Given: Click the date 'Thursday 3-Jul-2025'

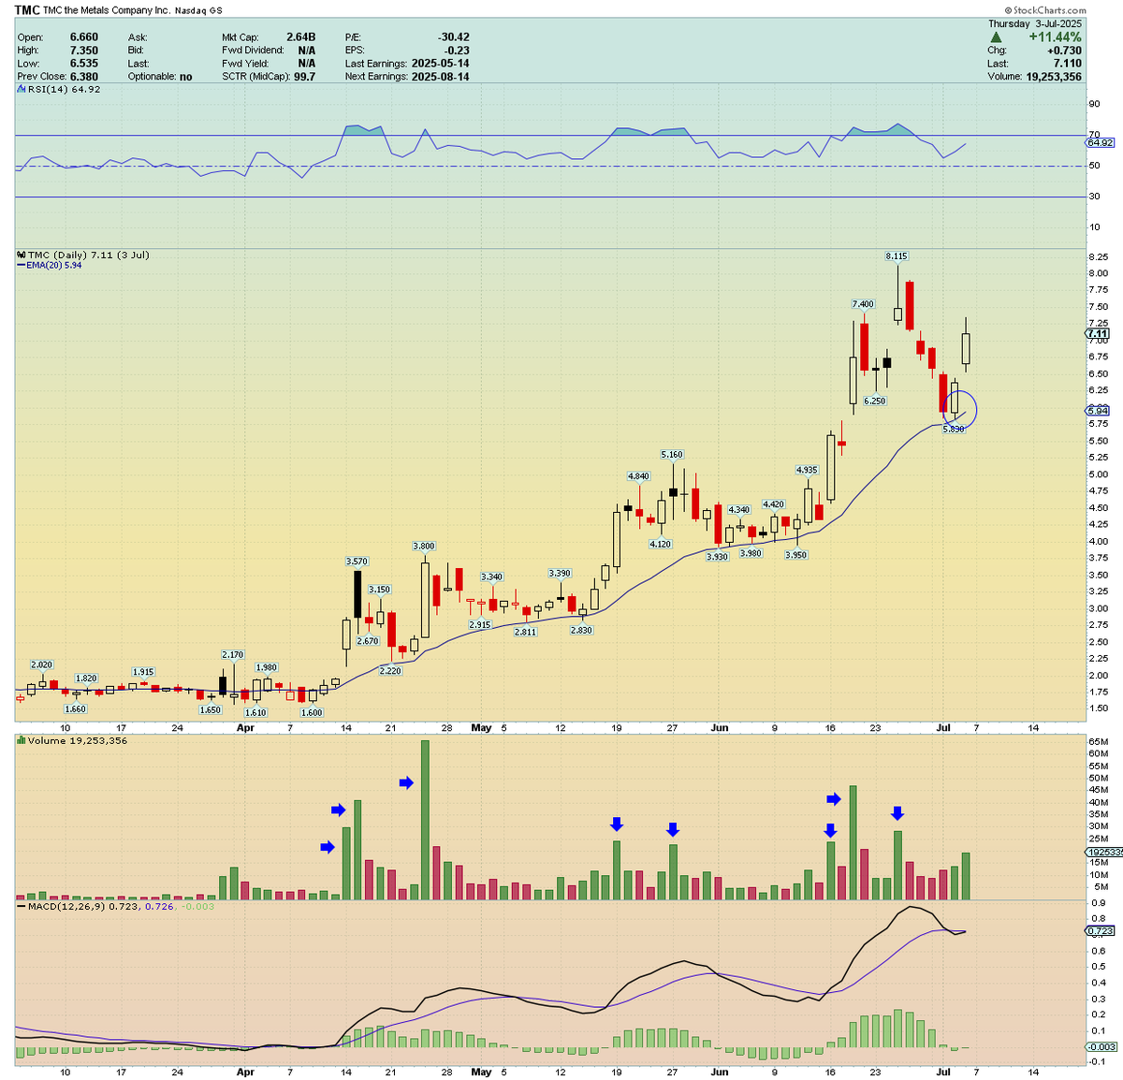Looking at the screenshot, I should point(1035,23).
